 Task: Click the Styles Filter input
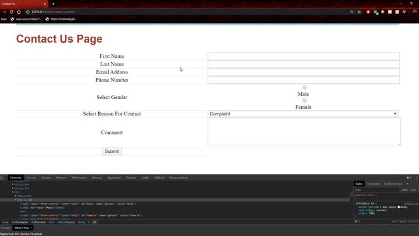pyautogui.click(x=377, y=189)
